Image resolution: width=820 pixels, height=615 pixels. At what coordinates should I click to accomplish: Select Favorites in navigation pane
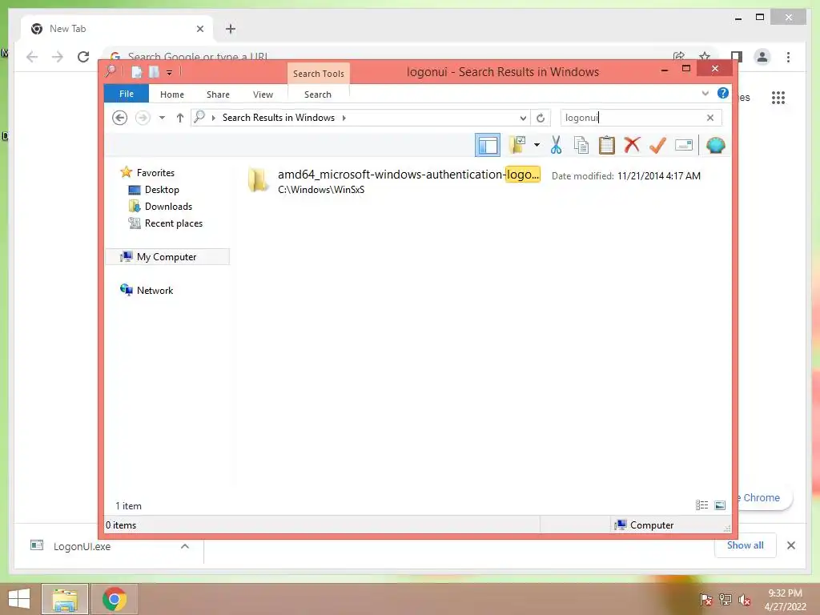click(155, 173)
